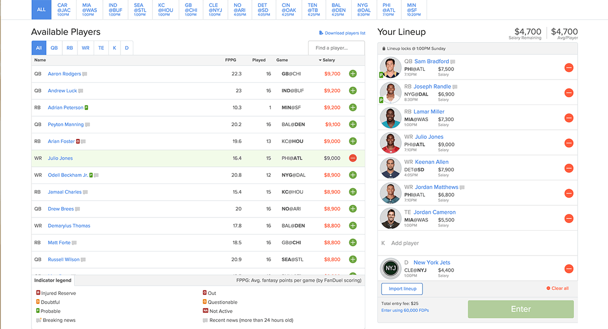Filter by CAR @JAC game
Image resolution: width=608 pixels, height=329 pixels.
pyautogui.click(x=63, y=10)
